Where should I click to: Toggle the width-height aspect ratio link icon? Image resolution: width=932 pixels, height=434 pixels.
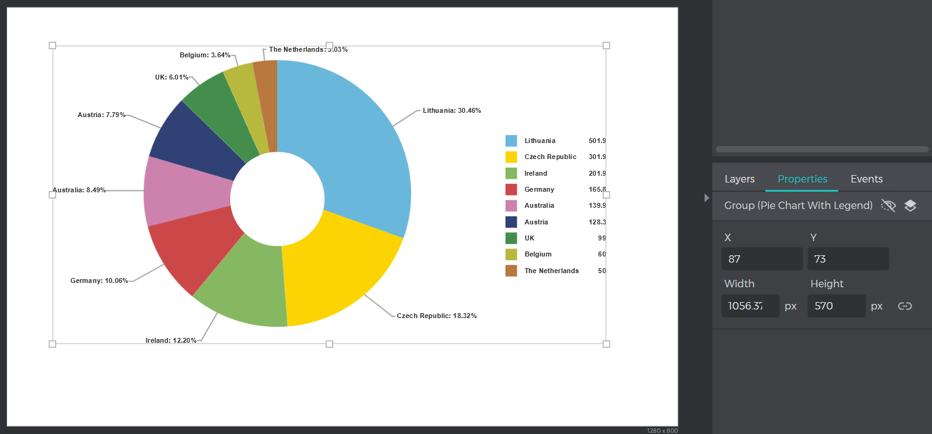[x=905, y=306]
